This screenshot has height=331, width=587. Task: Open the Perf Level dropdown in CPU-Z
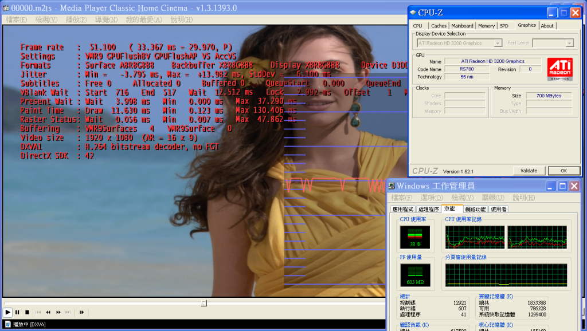click(569, 44)
